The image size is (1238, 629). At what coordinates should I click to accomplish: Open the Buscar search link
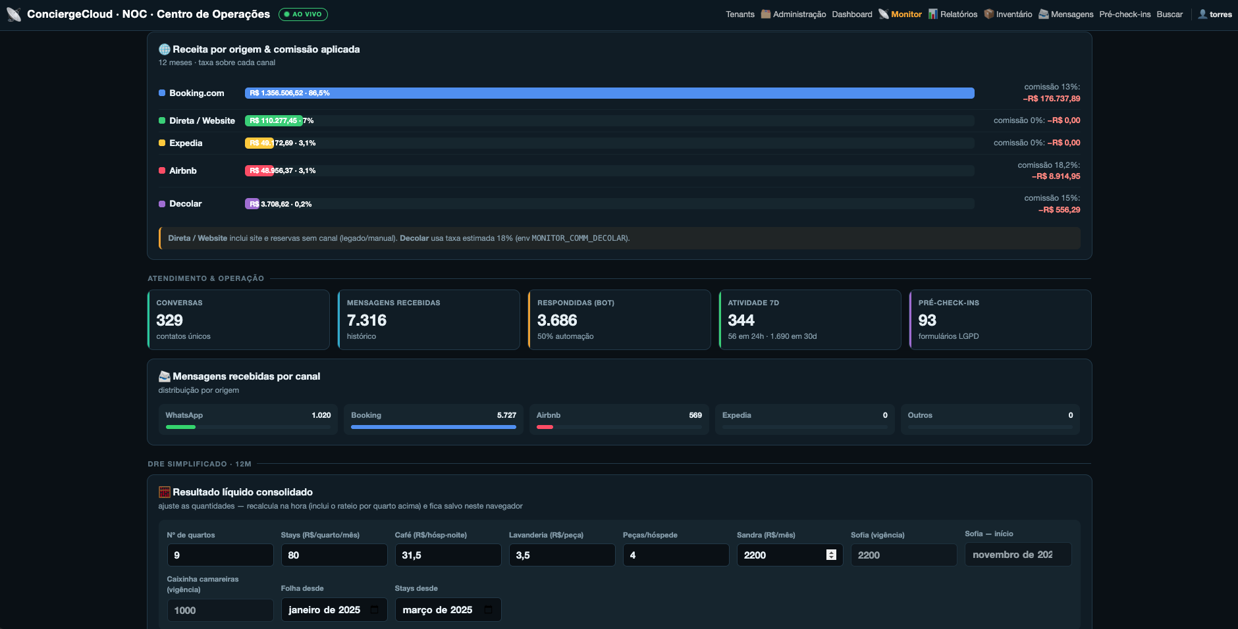[x=1170, y=14]
